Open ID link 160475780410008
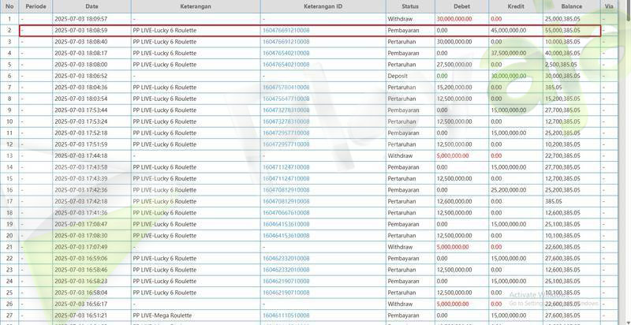Screen dimensions: 631x325 click(286, 88)
